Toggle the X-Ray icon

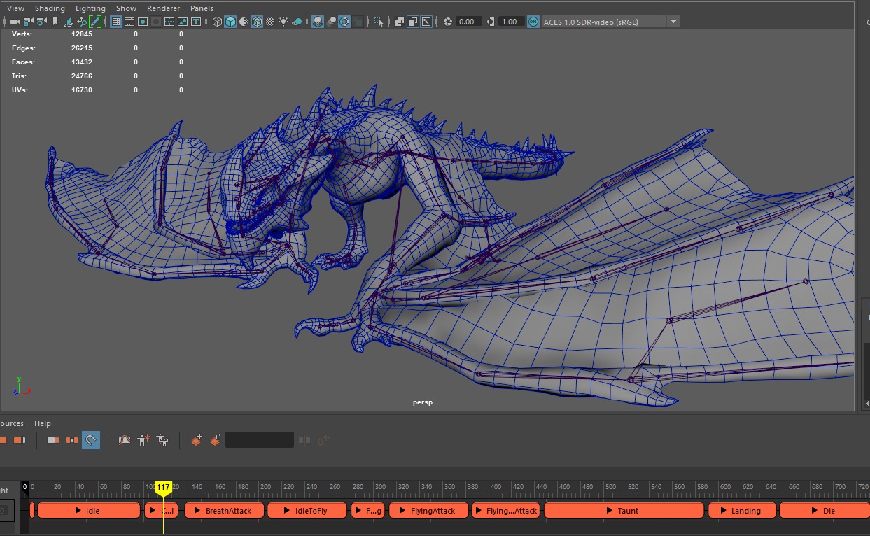(400, 22)
